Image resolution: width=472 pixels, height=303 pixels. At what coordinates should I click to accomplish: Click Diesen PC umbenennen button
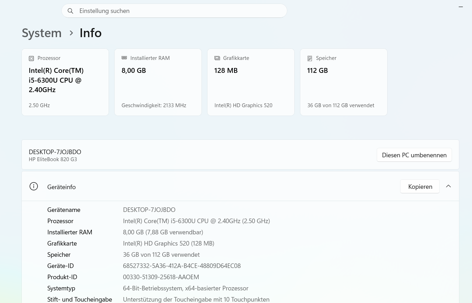tap(414, 155)
